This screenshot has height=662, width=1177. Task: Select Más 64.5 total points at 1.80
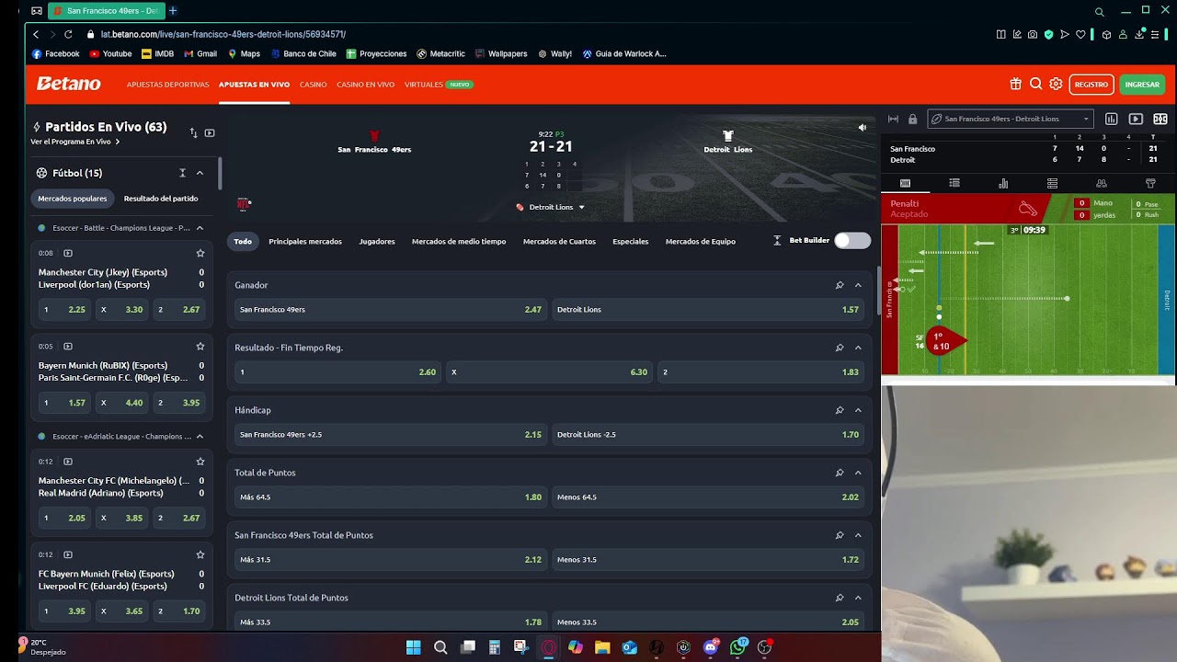[390, 497]
